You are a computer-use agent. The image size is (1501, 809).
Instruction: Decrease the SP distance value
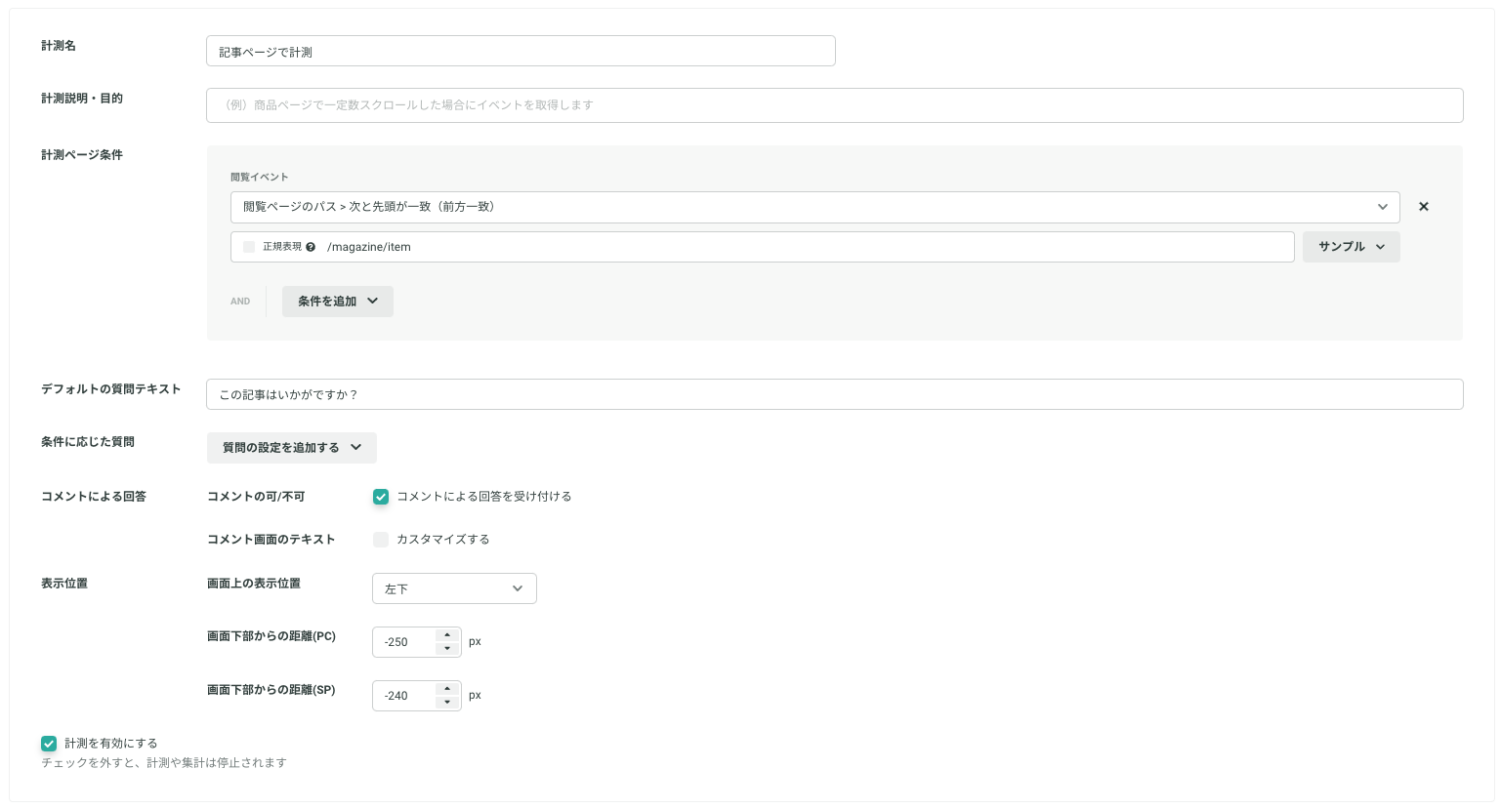(447, 703)
